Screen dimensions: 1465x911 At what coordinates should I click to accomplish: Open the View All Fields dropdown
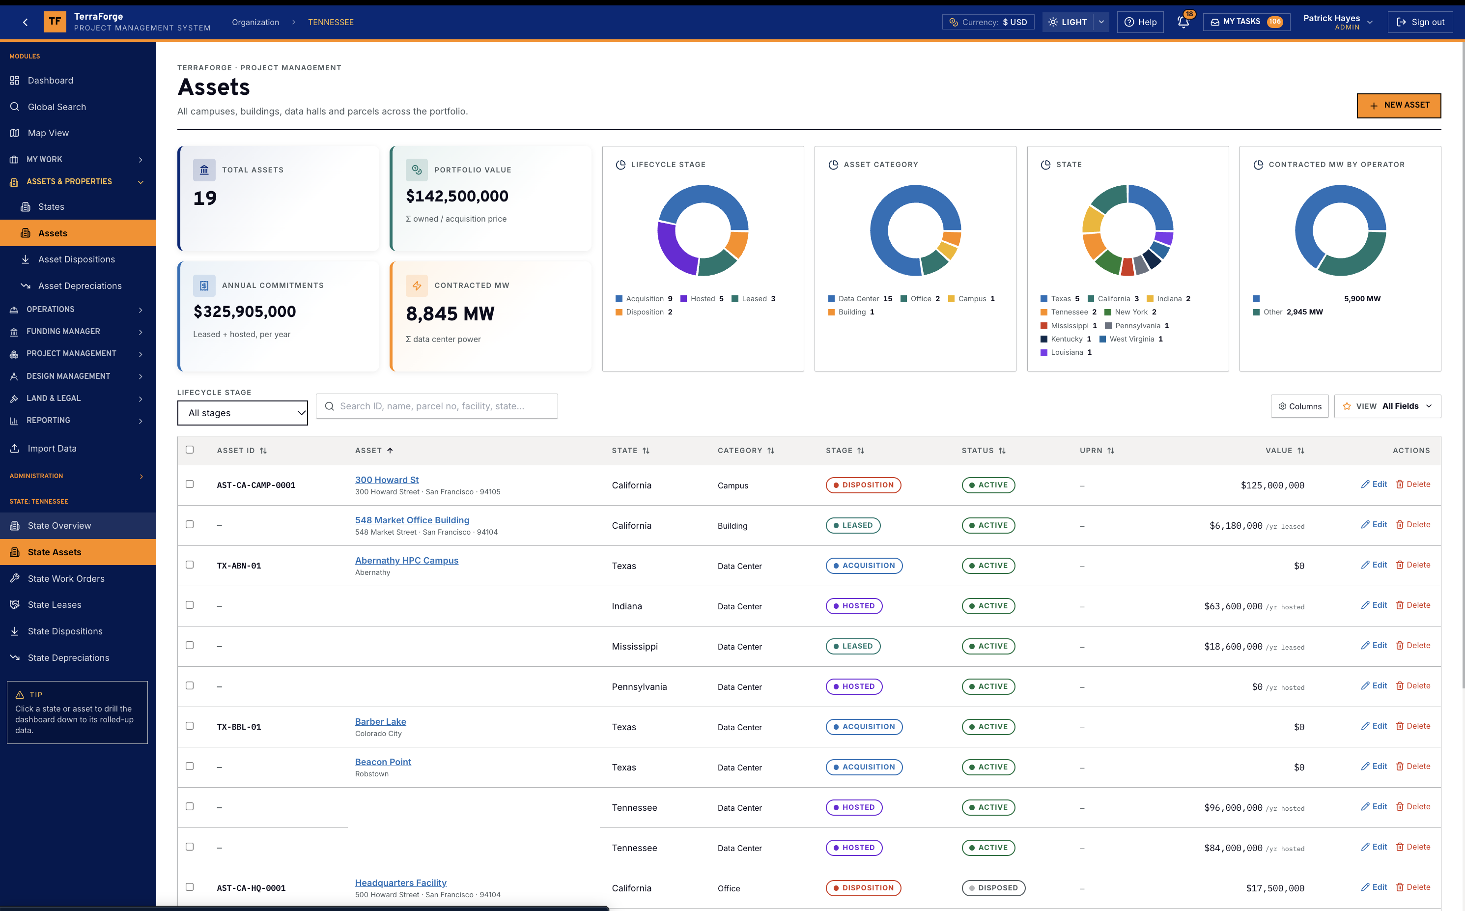click(x=1387, y=406)
